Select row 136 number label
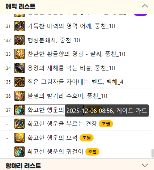 (7, 96)
